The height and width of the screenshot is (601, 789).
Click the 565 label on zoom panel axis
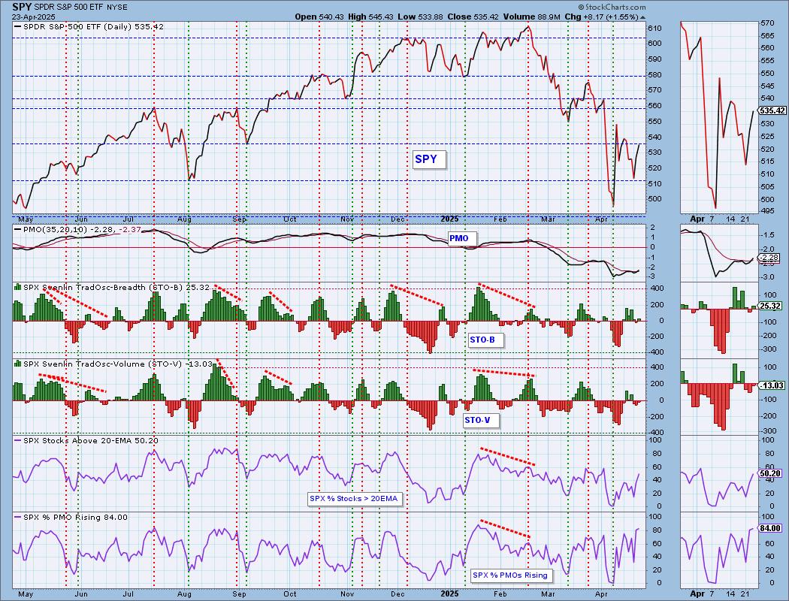point(768,36)
